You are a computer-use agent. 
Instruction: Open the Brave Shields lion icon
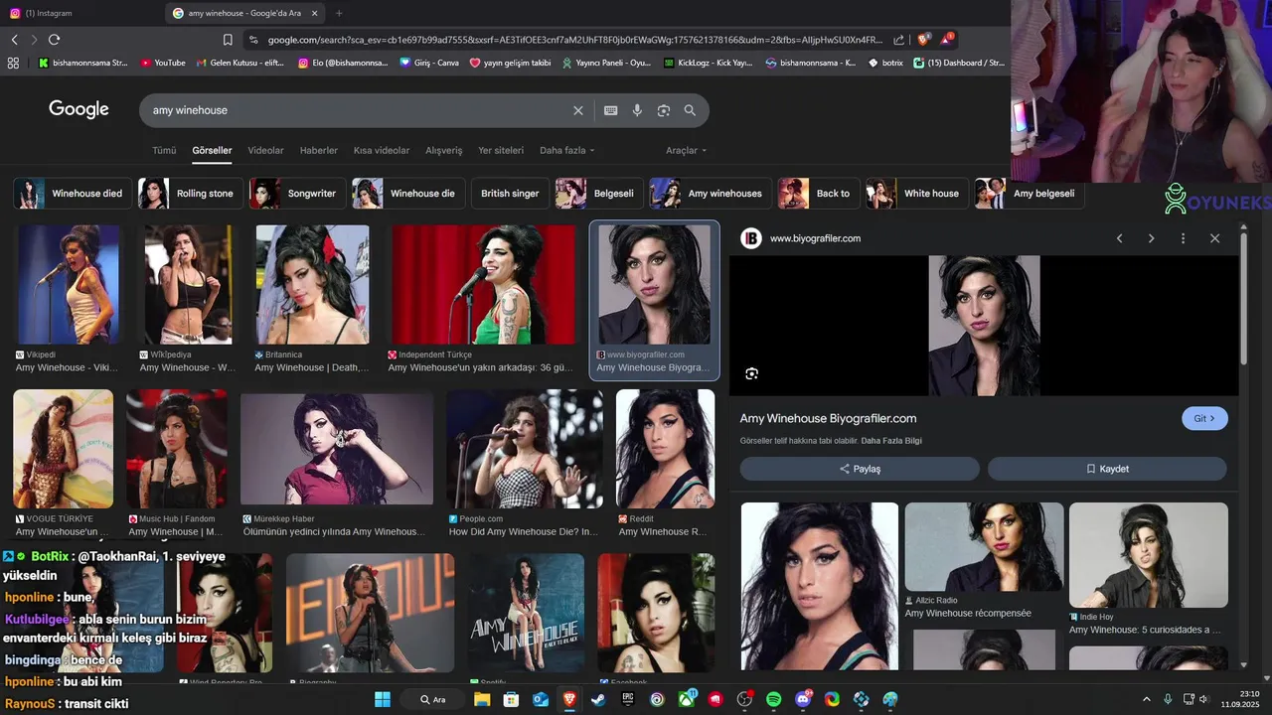923,40
